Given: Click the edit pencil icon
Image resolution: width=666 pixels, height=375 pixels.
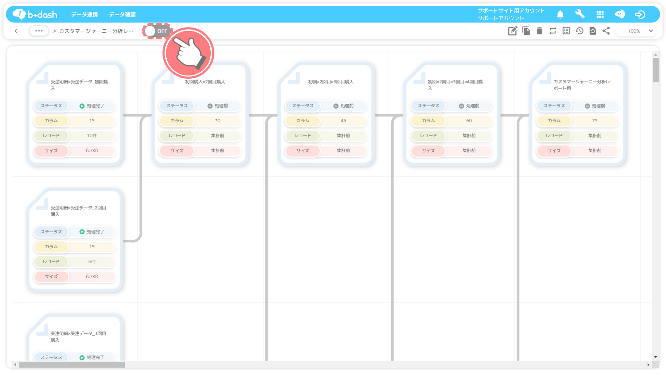Looking at the screenshot, I should pyautogui.click(x=512, y=31).
